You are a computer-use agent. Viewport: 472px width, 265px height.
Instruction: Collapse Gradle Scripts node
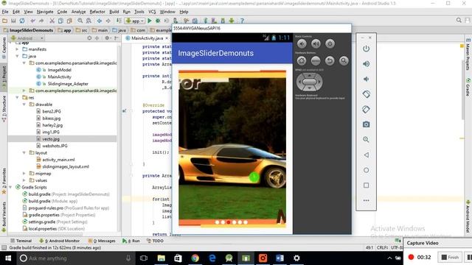(10, 187)
